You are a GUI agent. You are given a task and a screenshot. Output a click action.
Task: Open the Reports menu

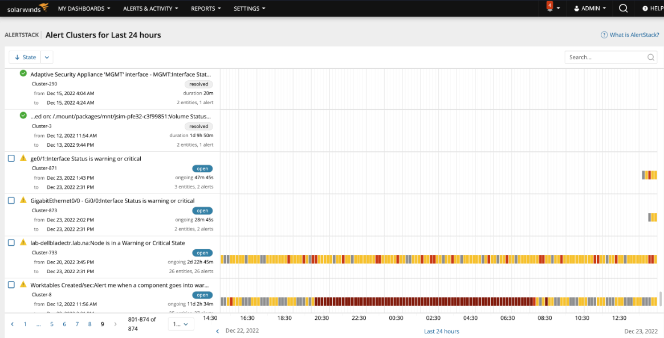coord(206,9)
